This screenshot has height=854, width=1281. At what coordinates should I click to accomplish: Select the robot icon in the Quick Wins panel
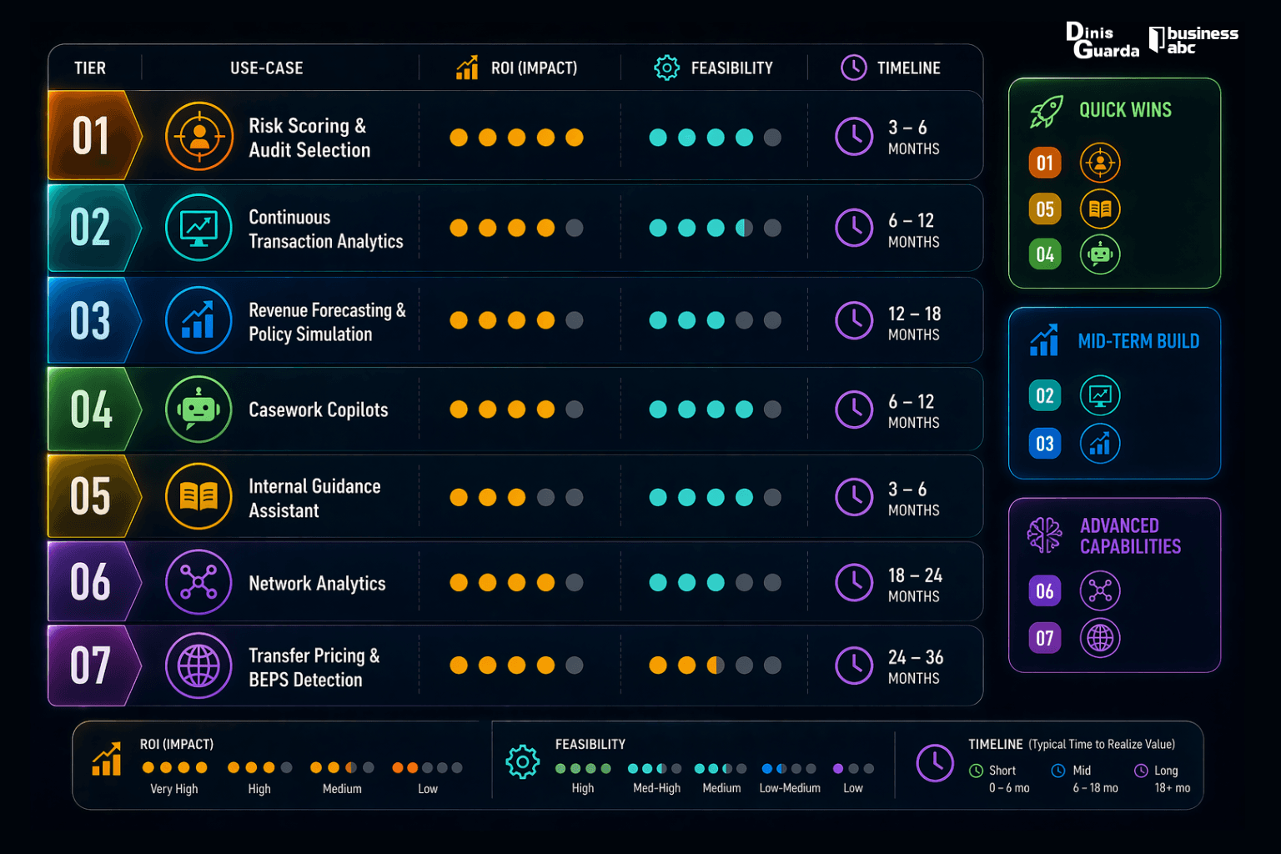coord(1100,254)
